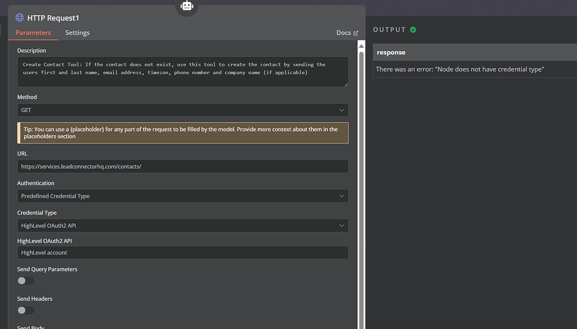The width and height of the screenshot is (577, 329).
Task: Click the robot node icon at the top
Action: pyautogui.click(x=186, y=6)
